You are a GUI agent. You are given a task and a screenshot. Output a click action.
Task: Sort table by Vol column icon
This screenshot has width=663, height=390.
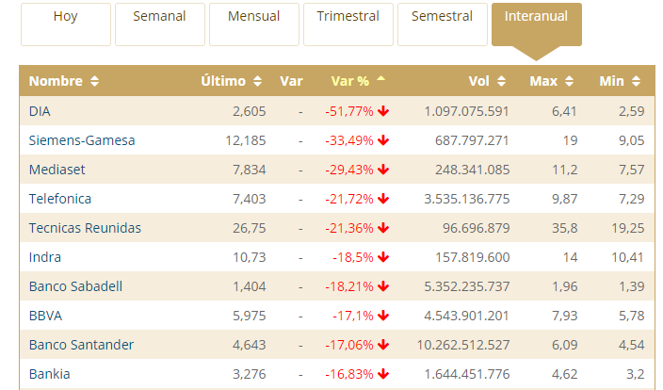[x=501, y=81]
